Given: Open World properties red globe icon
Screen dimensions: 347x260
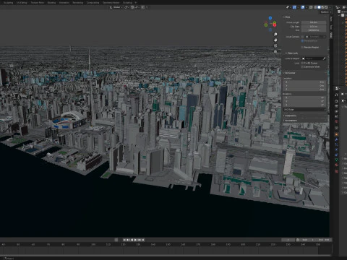Looking at the screenshot, I should coord(336,121).
